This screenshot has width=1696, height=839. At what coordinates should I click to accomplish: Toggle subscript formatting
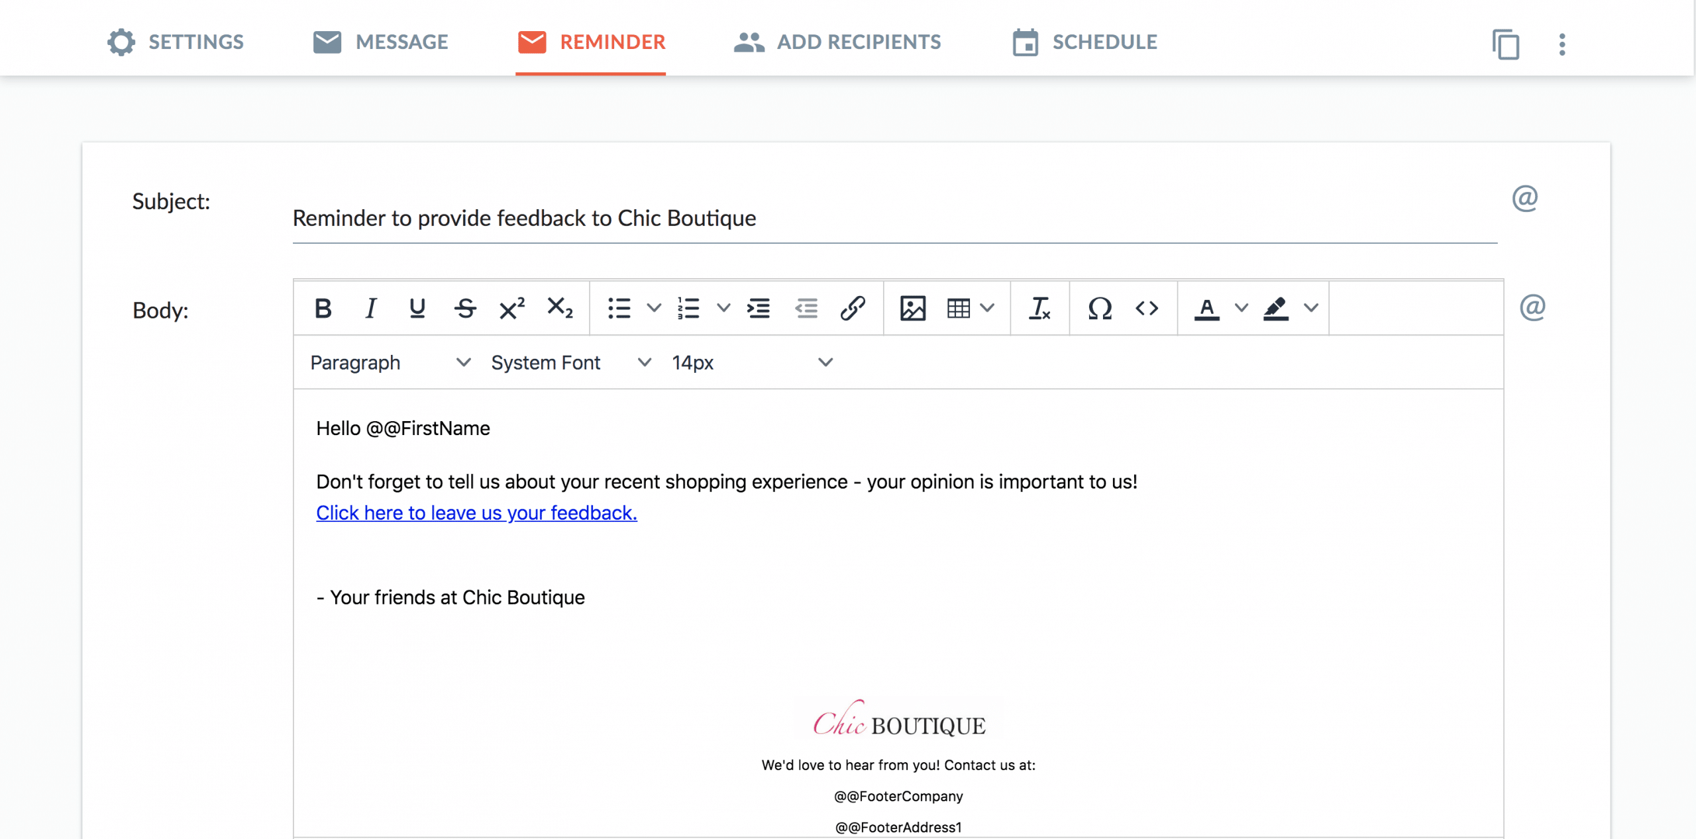560,307
